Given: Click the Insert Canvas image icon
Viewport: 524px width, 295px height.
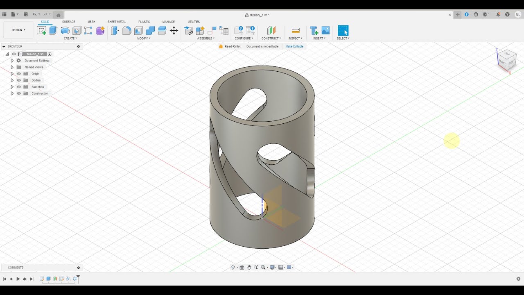Looking at the screenshot, I should click(325, 30).
